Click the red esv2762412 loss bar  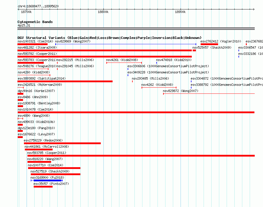pyautogui.click(x=209, y=44)
